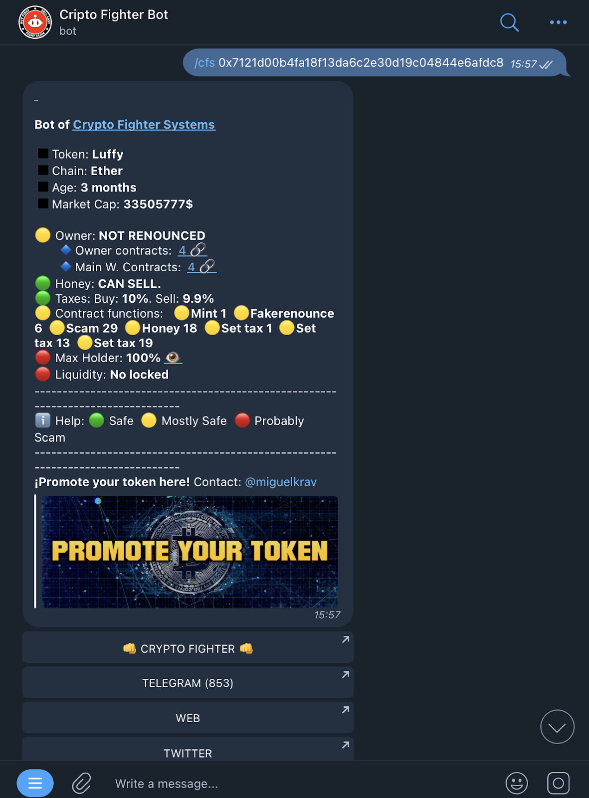Open the Main W. Contracts chain link

(201, 267)
